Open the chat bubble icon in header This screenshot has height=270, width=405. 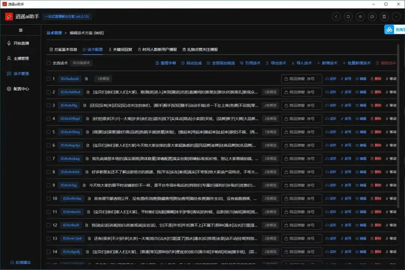click(372, 16)
